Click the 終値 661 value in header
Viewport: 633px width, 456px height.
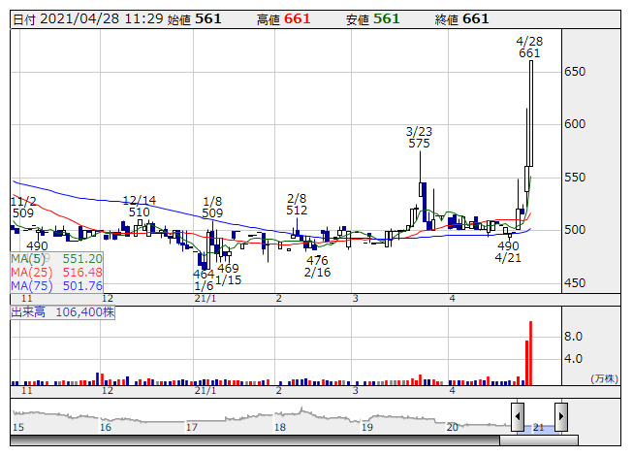[x=461, y=19]
